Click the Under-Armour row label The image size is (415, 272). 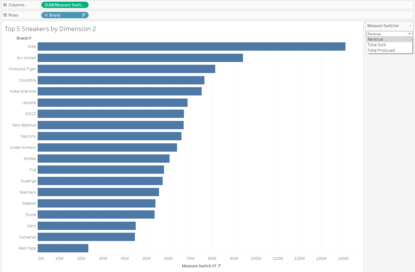[23, 147]
